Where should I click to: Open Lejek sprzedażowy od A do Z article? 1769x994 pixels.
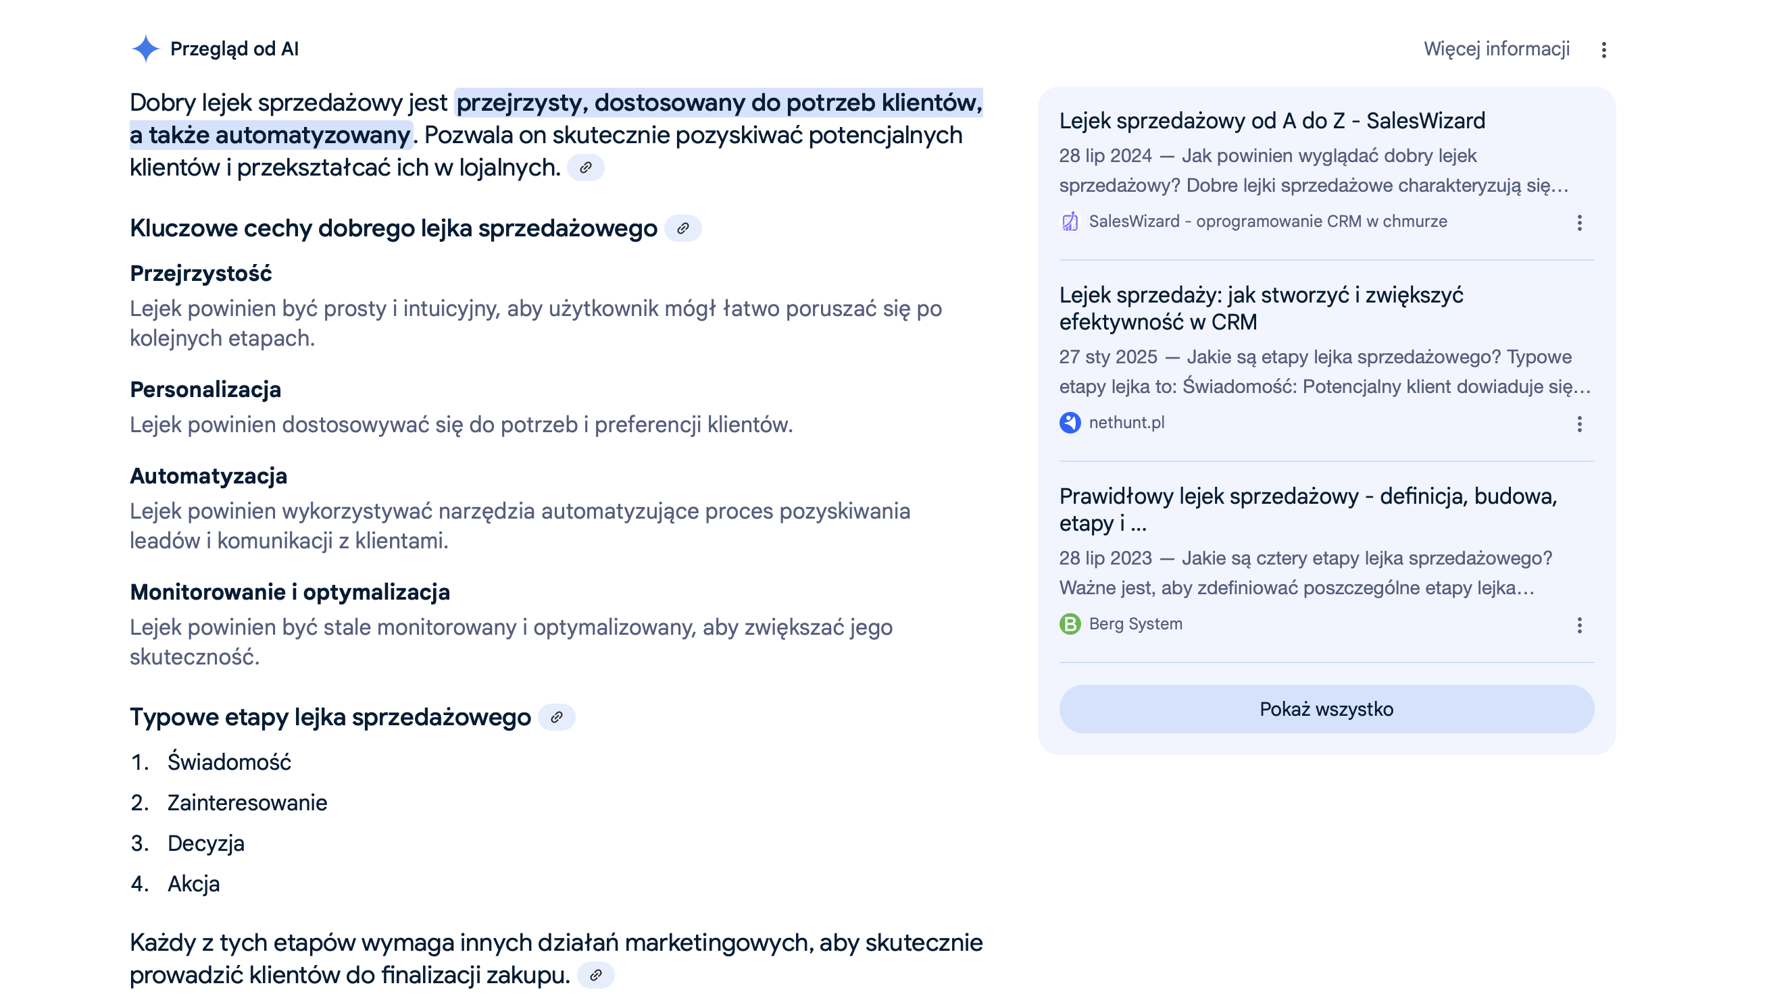click(1272, 121)
